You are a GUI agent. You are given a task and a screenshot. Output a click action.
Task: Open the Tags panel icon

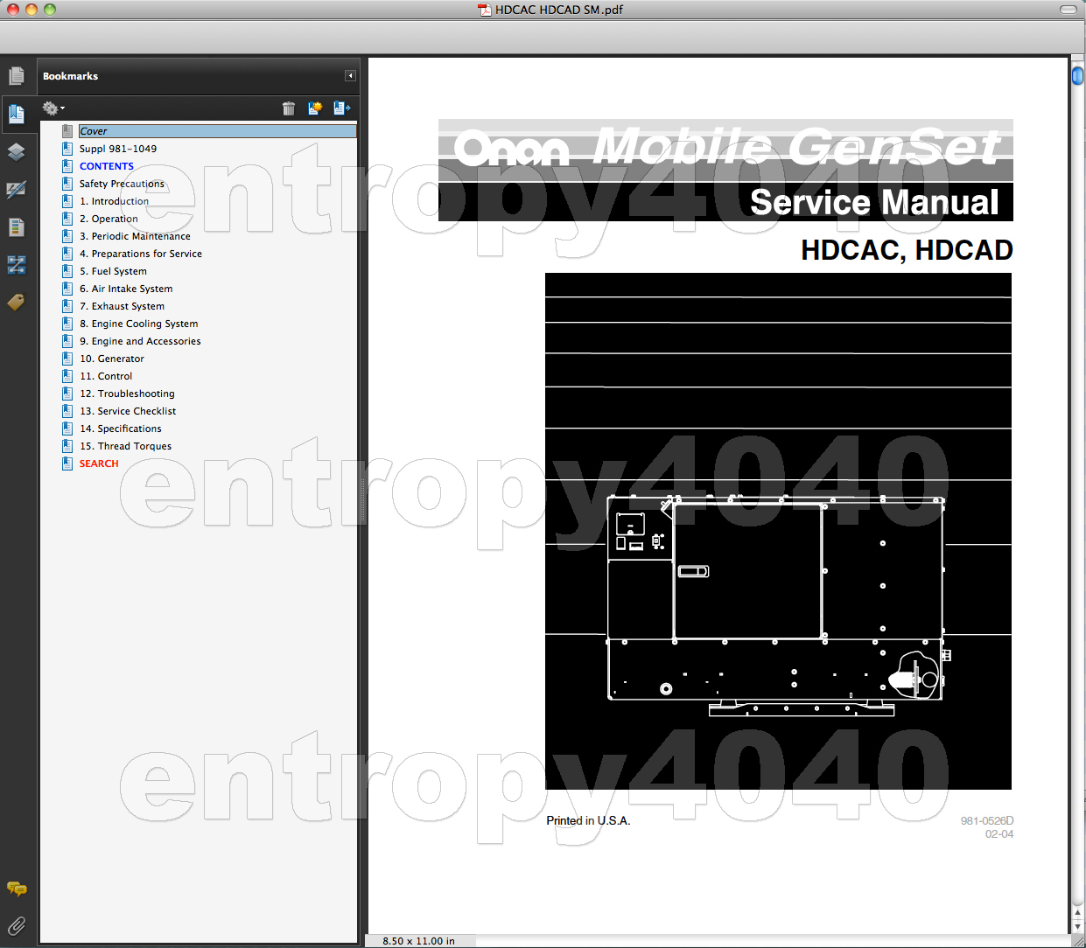(x=16, y=302)
